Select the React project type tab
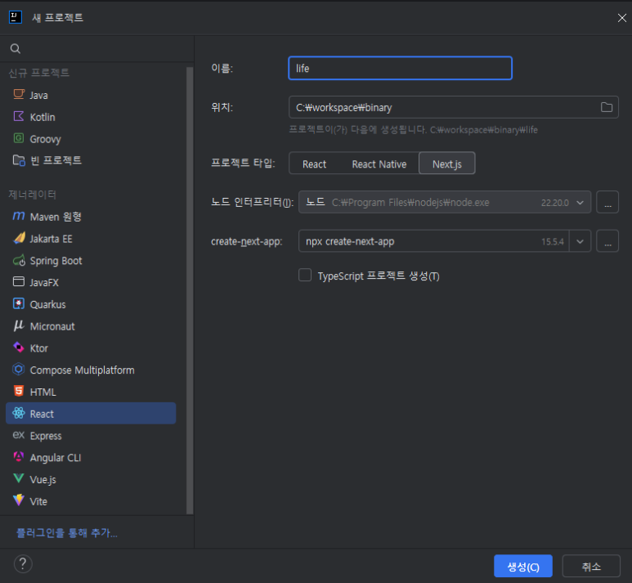 (314, 164)
